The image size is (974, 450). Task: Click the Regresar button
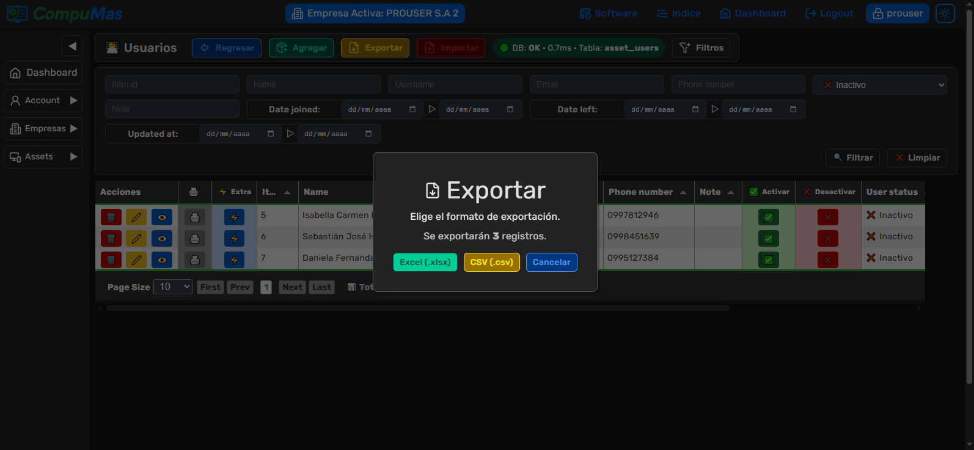227,48
